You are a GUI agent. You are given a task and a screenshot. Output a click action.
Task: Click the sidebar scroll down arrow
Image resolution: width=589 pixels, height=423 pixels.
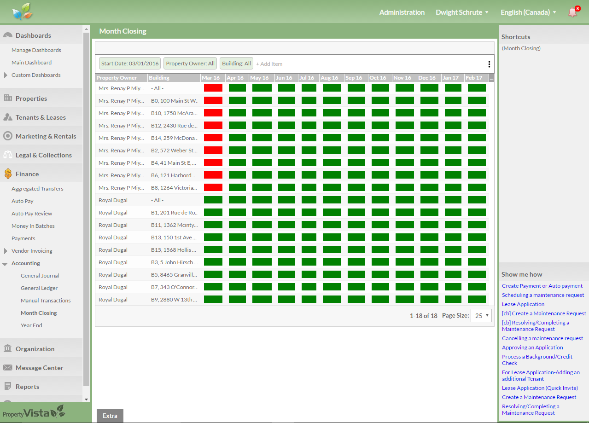pos(86,399)
